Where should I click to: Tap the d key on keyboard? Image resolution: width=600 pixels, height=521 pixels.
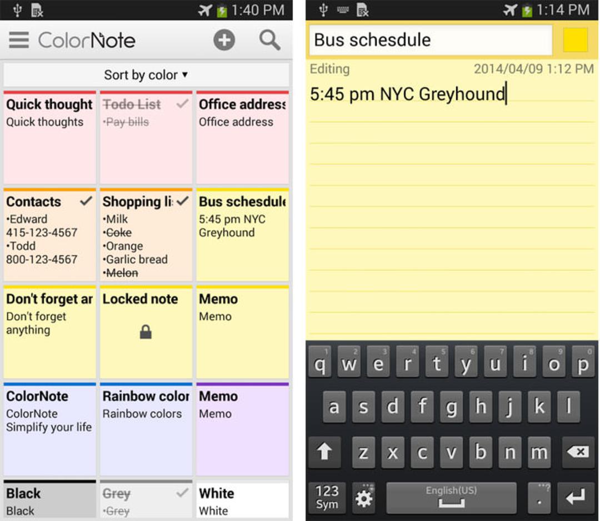(x=393, y=407)
